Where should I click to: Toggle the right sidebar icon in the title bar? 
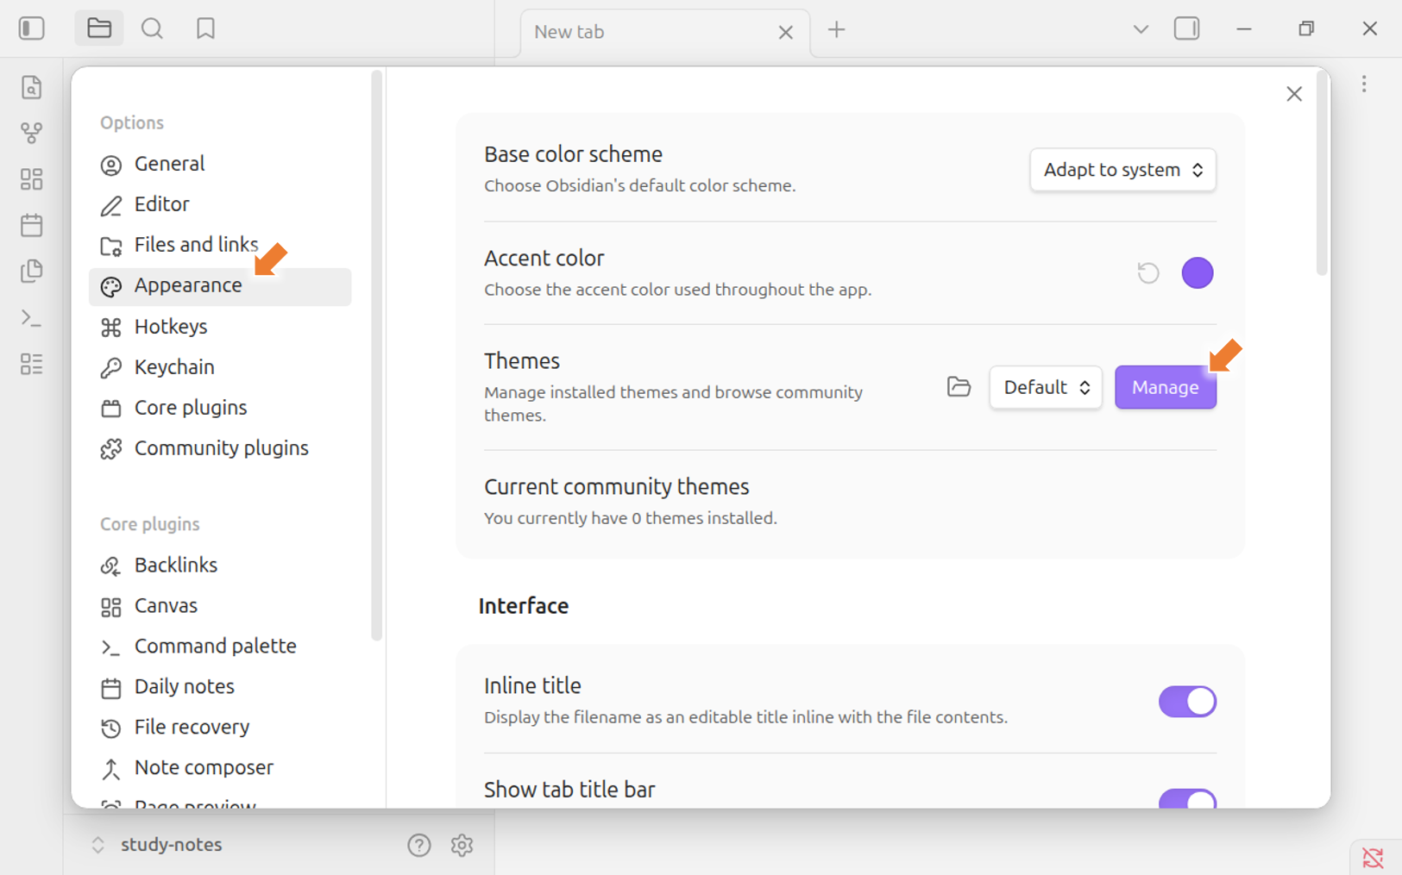pos(1187,28)
